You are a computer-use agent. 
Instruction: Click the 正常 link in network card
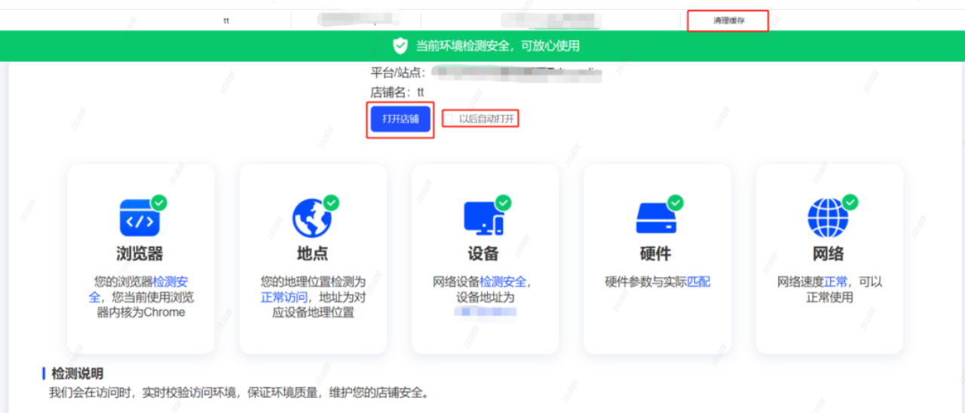tap(835, 282)
